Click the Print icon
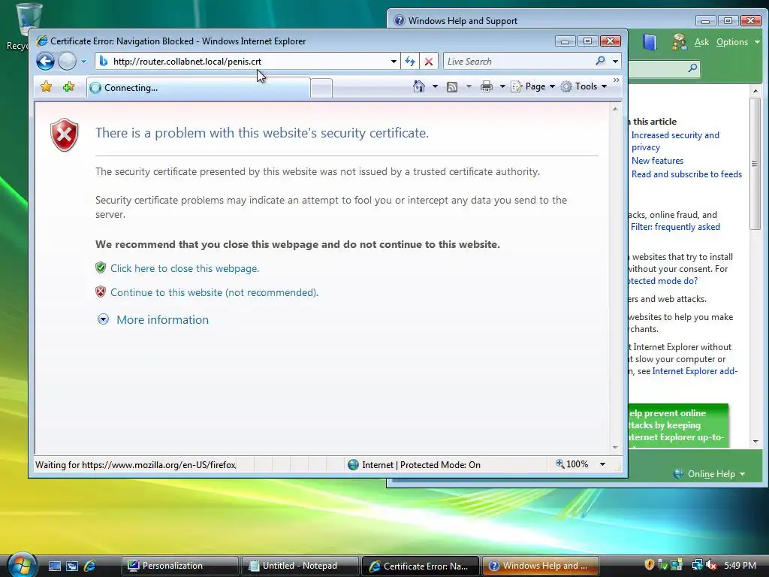Image resolution: width=769 pixels, height=577 pixels. pos(487,87)
